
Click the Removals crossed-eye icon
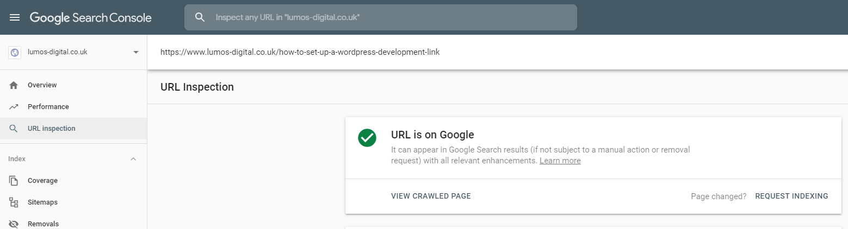[x=14, y=224]
